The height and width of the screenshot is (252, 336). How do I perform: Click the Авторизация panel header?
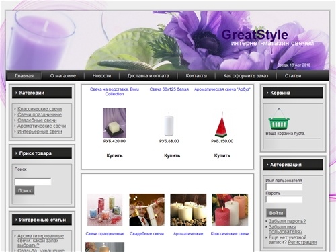click(293, 165)
